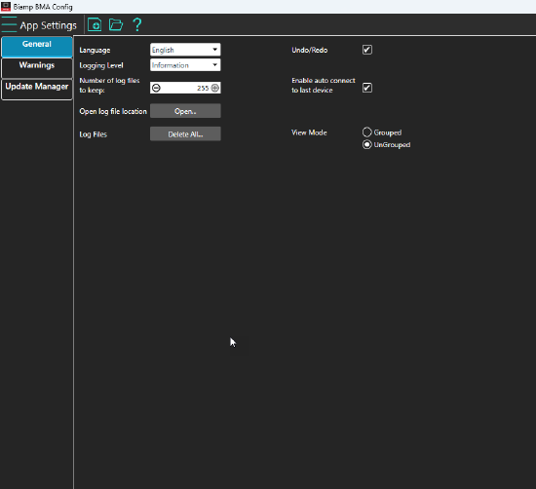Toggle the Undo/Redo checkbox

(367, 50)
